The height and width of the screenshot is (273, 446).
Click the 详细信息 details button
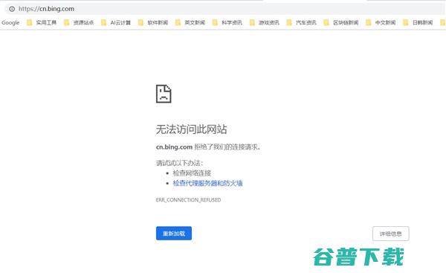(390, 234)
